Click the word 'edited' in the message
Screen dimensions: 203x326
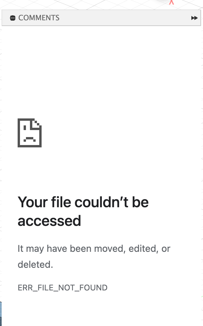coord(142,249)
